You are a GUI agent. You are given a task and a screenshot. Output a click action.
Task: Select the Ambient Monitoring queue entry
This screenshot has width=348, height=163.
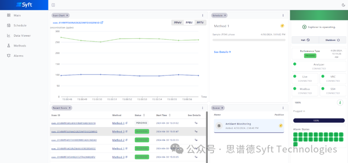coord(249,126)
